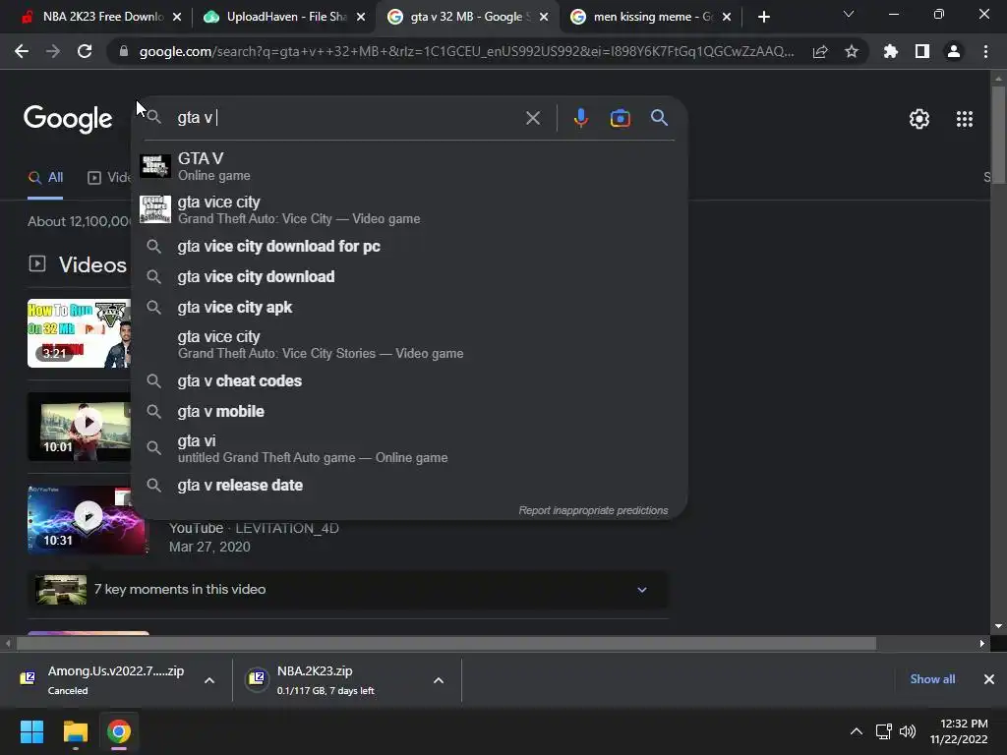
Task: Open NBA.2K23.zip download options chevron
Action: 439,680
